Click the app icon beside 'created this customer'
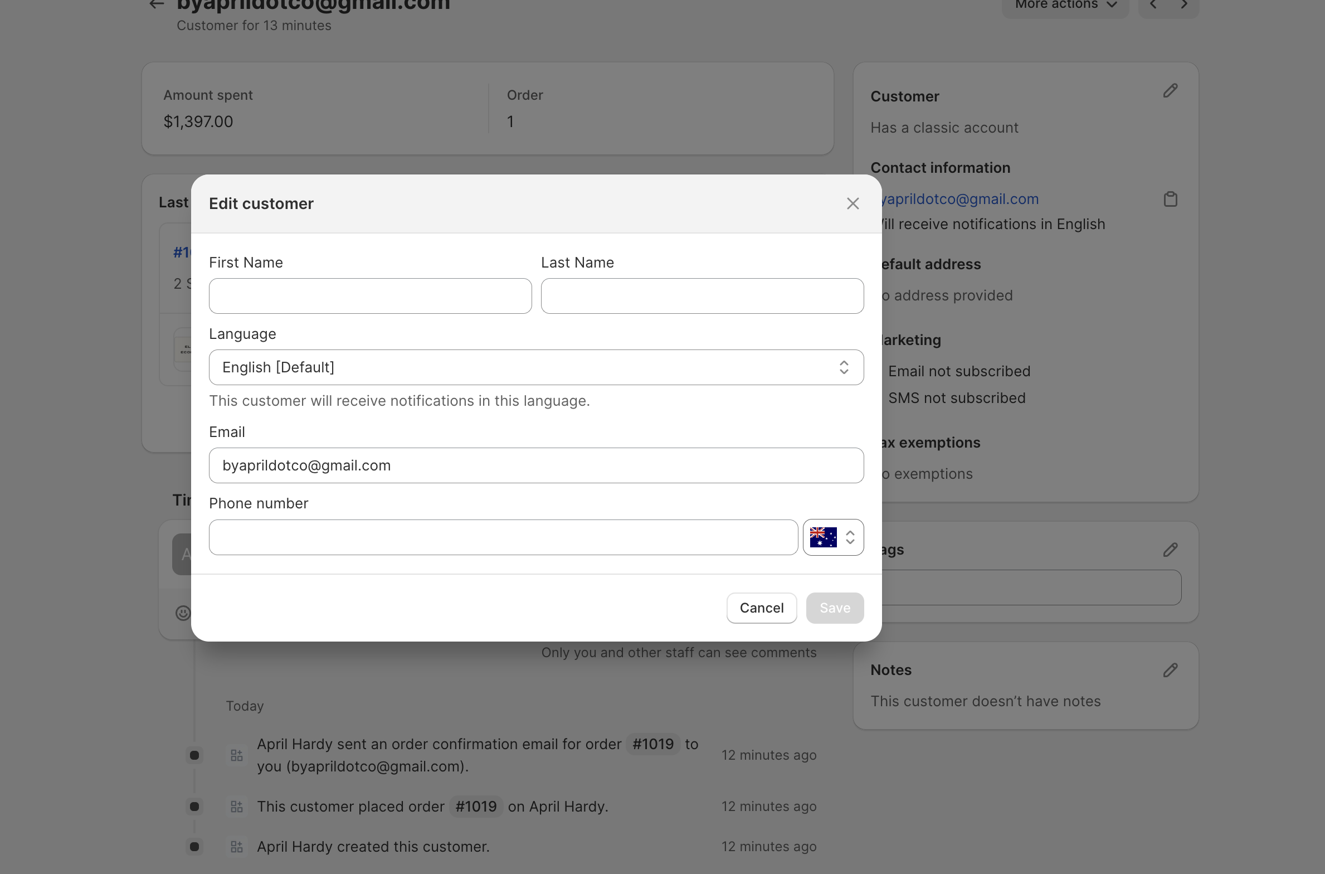This screenshot has height=874, width=1325. tap(237, 847)
